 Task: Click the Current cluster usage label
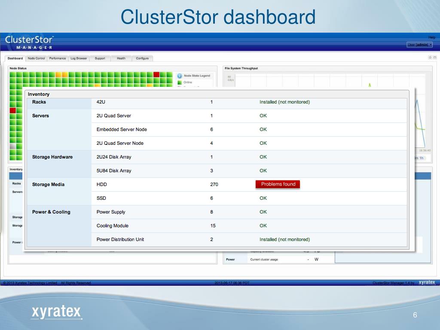point(264,260)
